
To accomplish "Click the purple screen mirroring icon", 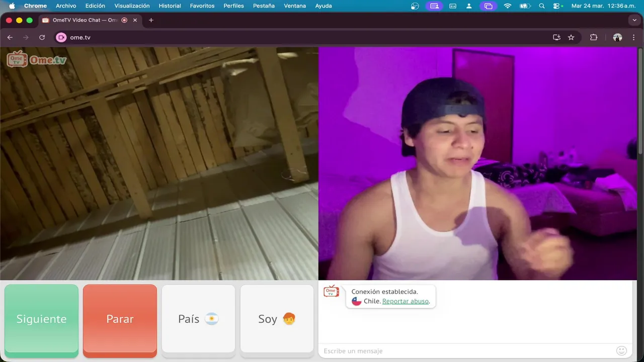I will (x=487, y=6).
